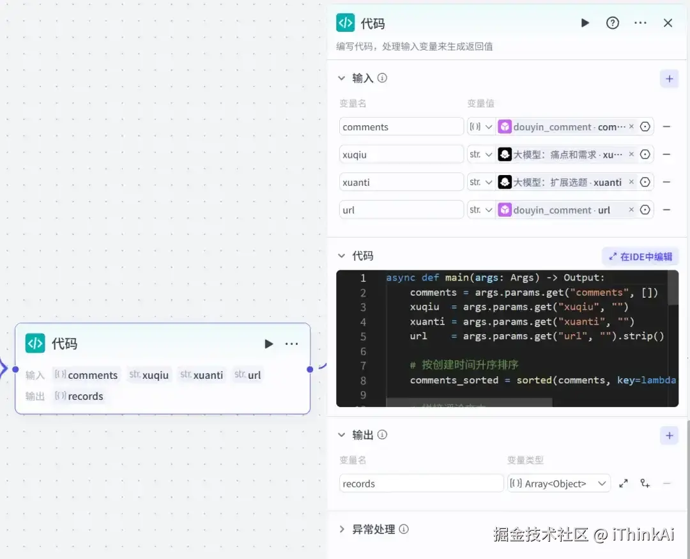Viewport: 690px width, 559px height.
Task: Collapse the 代码 section
Action: click(341, 256)
